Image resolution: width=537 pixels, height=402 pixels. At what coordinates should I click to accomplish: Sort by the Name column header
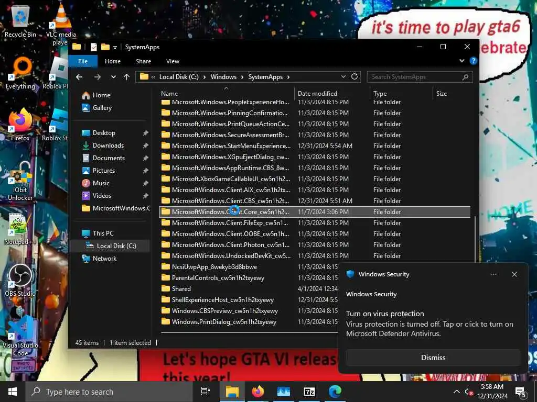point(226,93)
